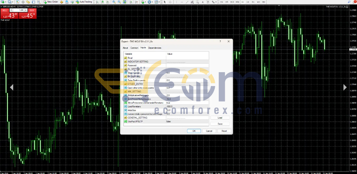
Task: Toggle the Terminal window icon
Action: tap(33, 2)
